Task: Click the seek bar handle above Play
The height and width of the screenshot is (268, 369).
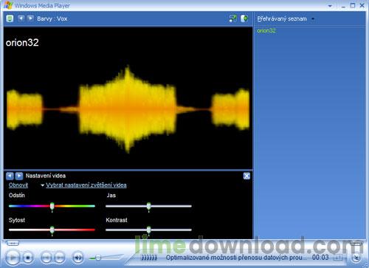Action: pos(13,244)
